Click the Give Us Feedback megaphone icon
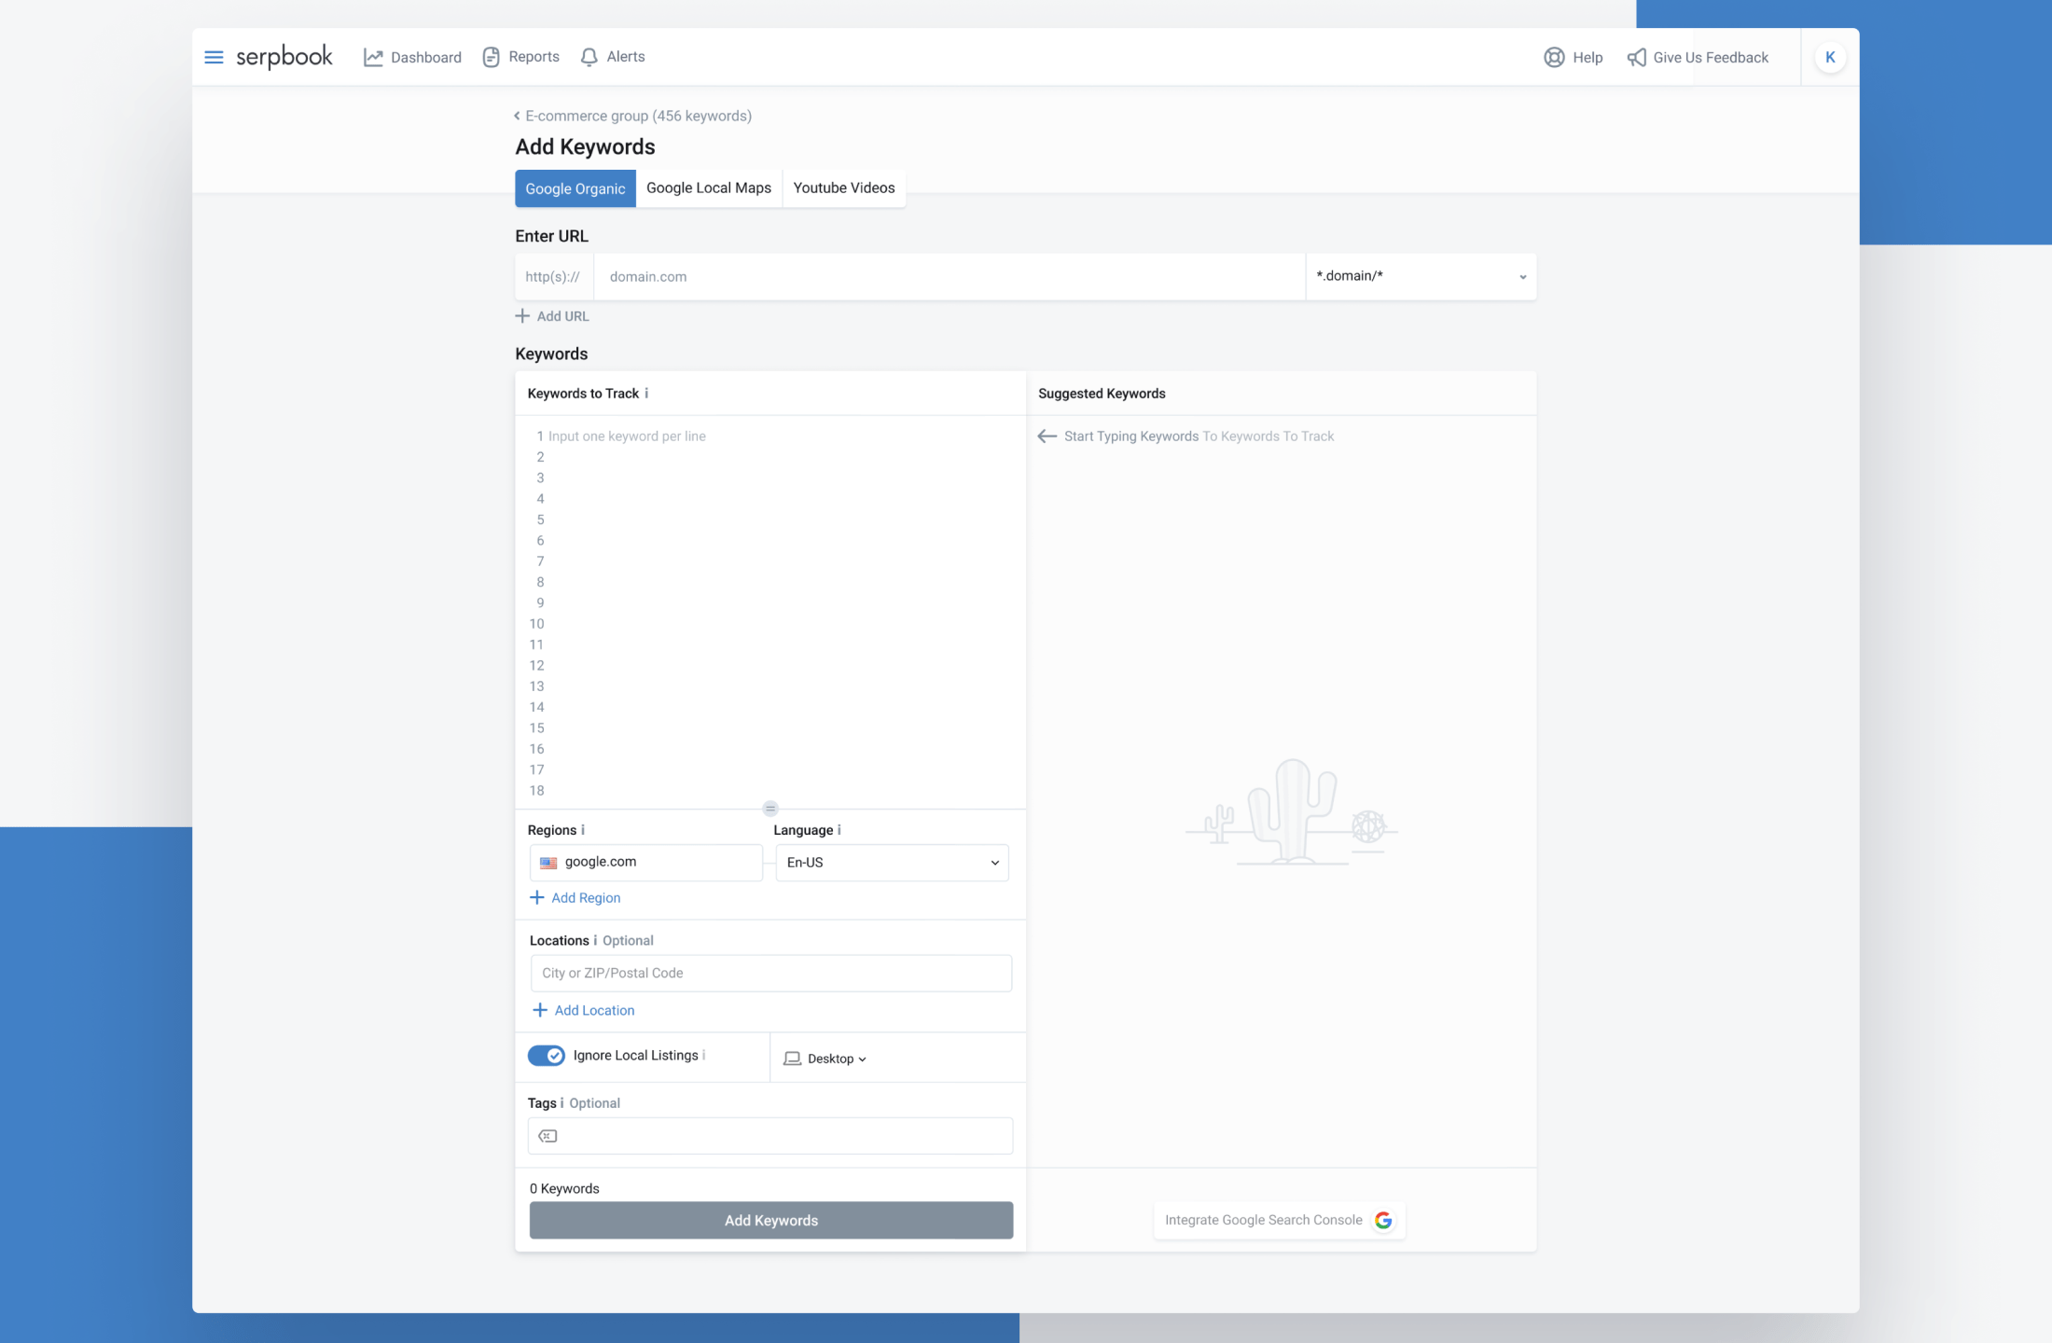Viewport: 2052px width, 1343px height. pyautogui.click(x=1636, y=58)
